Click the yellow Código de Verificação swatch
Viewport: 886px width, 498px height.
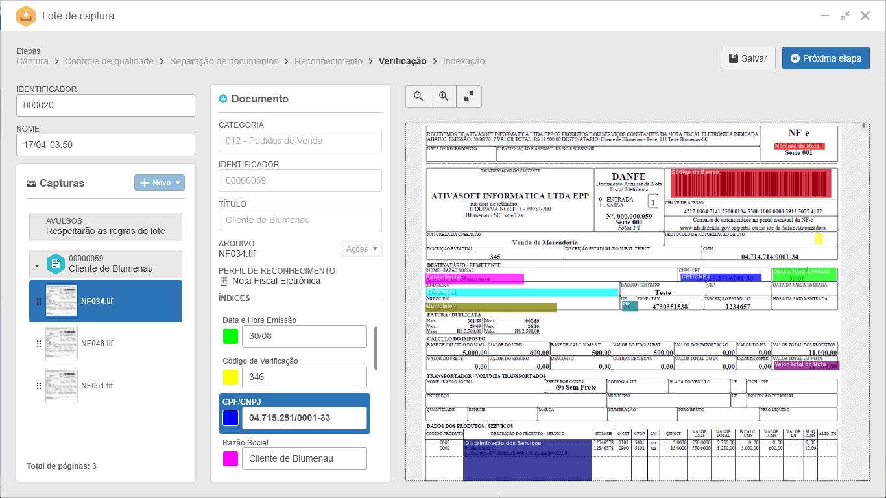tap(230, 377)
